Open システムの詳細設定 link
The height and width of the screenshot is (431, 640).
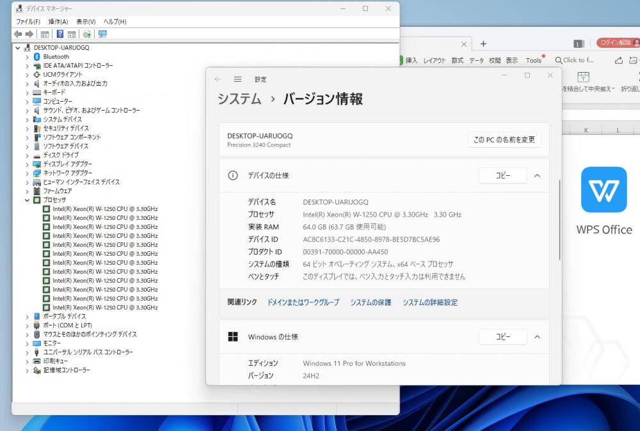[x=430, y=302]
